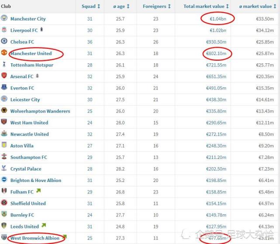Open the Sheffield United club link
Viewport: 280px width, 244px height.
pos(28,203)
